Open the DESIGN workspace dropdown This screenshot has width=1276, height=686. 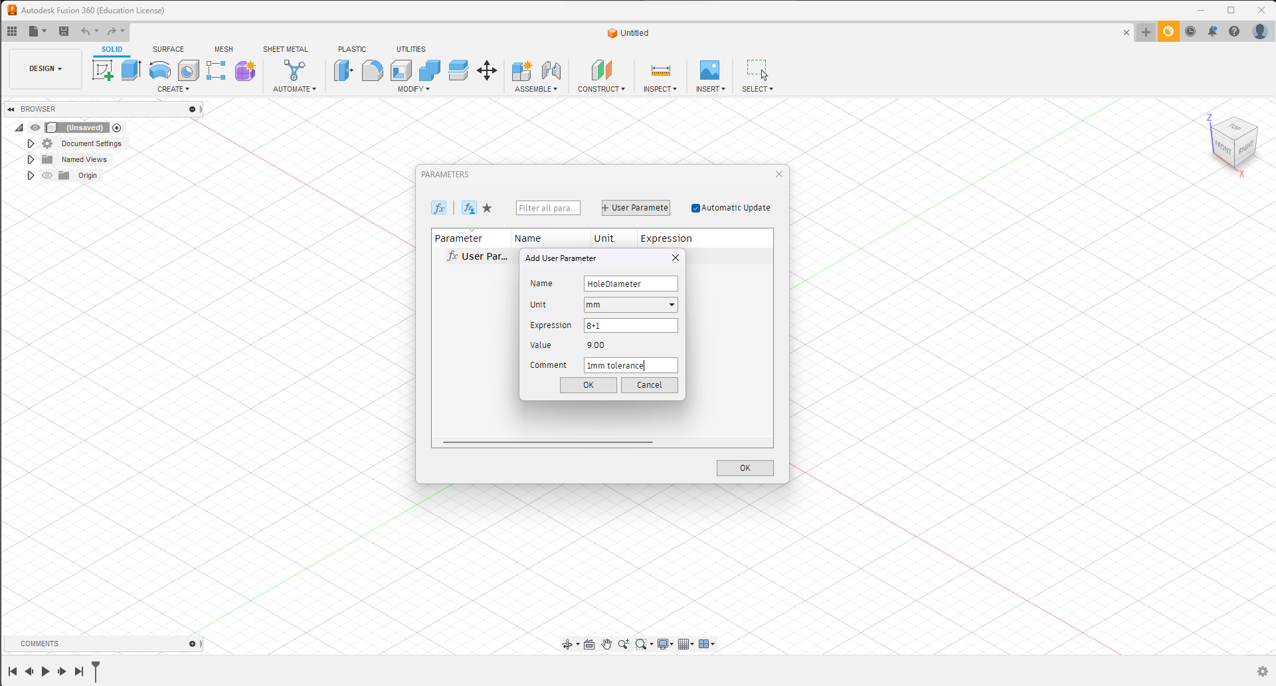click(45, 68)
